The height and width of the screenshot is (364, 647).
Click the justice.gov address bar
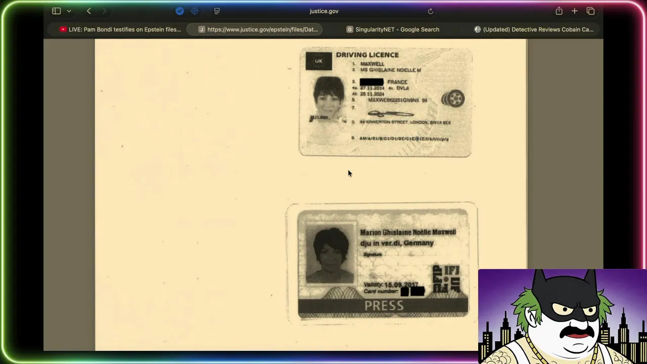(324, 11)
